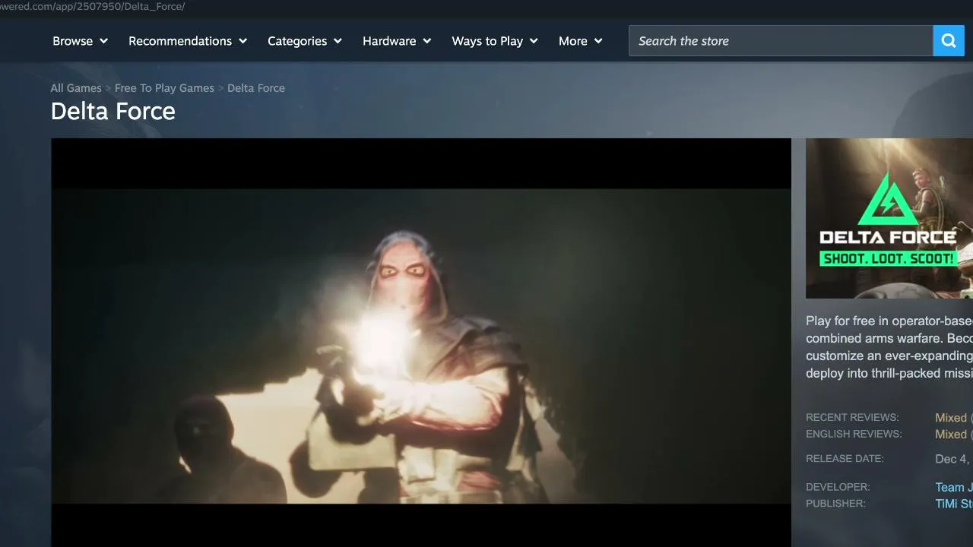The height and width of the screenshot is (547, 973).
Task: Open the More menu
Action: pyautogui.click(x=581, y=41)
